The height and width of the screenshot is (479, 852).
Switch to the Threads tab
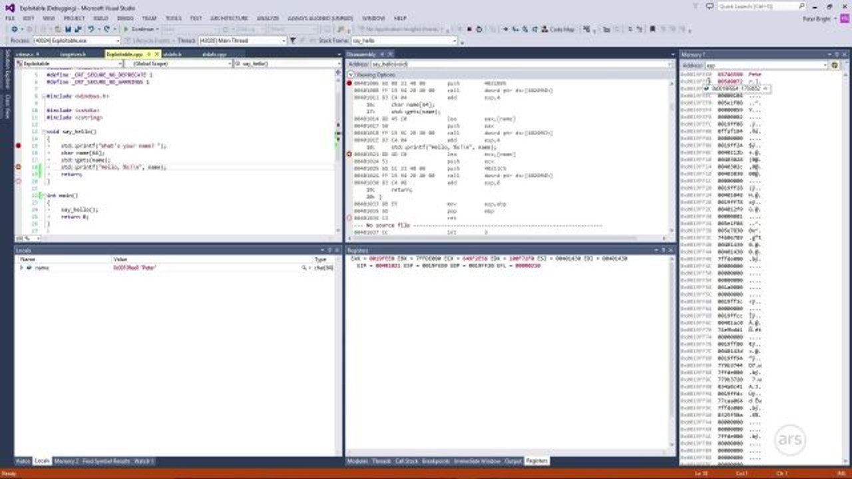click(x=381, y=461)
